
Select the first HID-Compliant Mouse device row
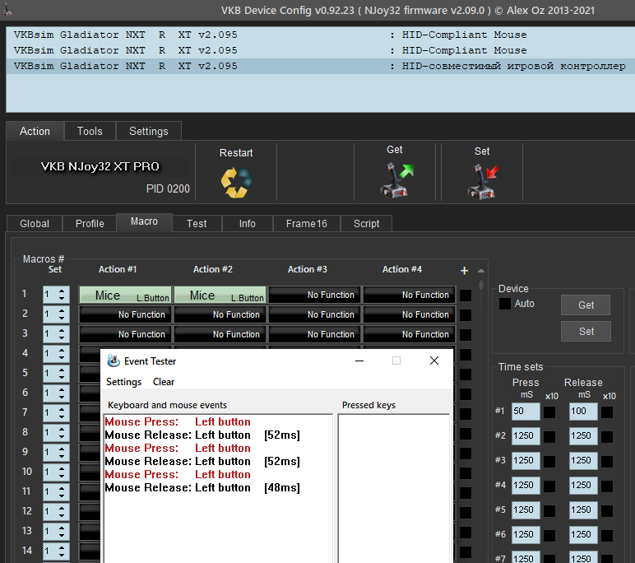point(320,35)
